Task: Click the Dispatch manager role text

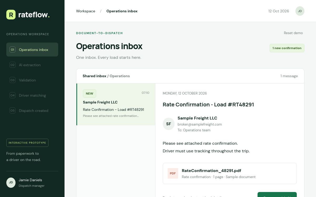Action: point(32,186)
